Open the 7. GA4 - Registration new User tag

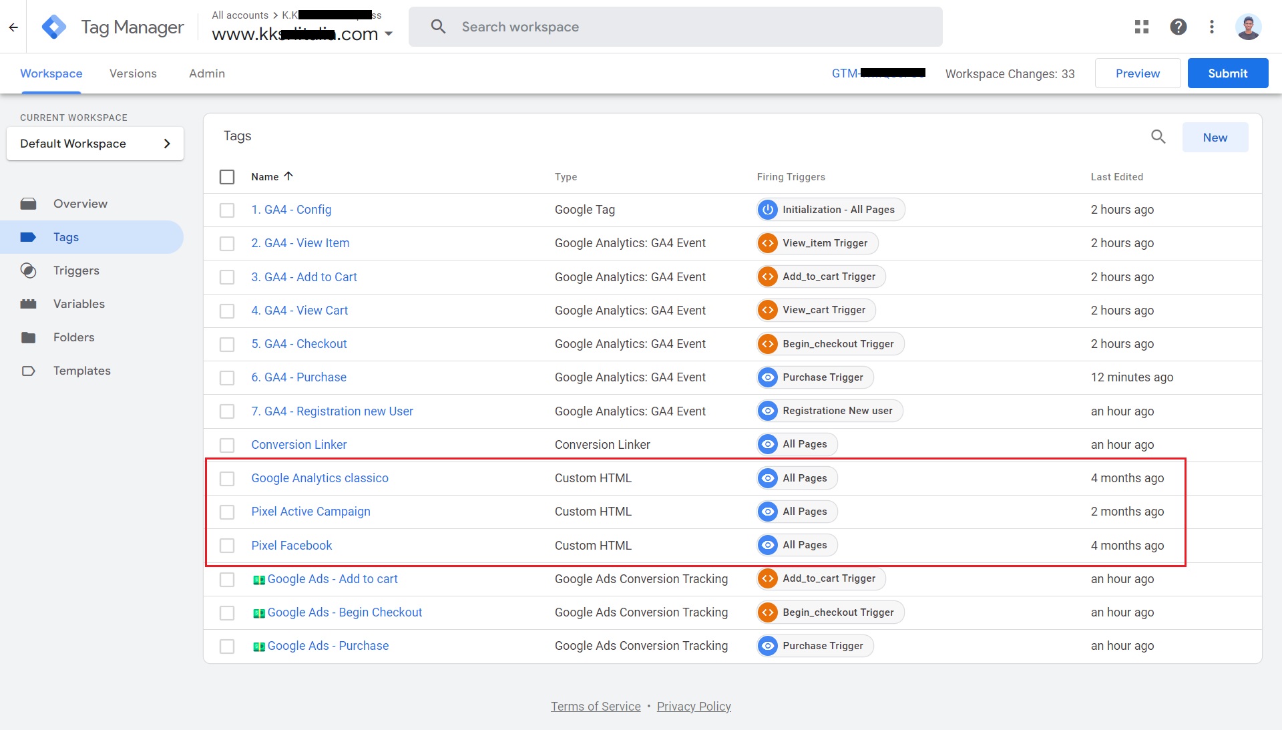click(x=332, y=411)
